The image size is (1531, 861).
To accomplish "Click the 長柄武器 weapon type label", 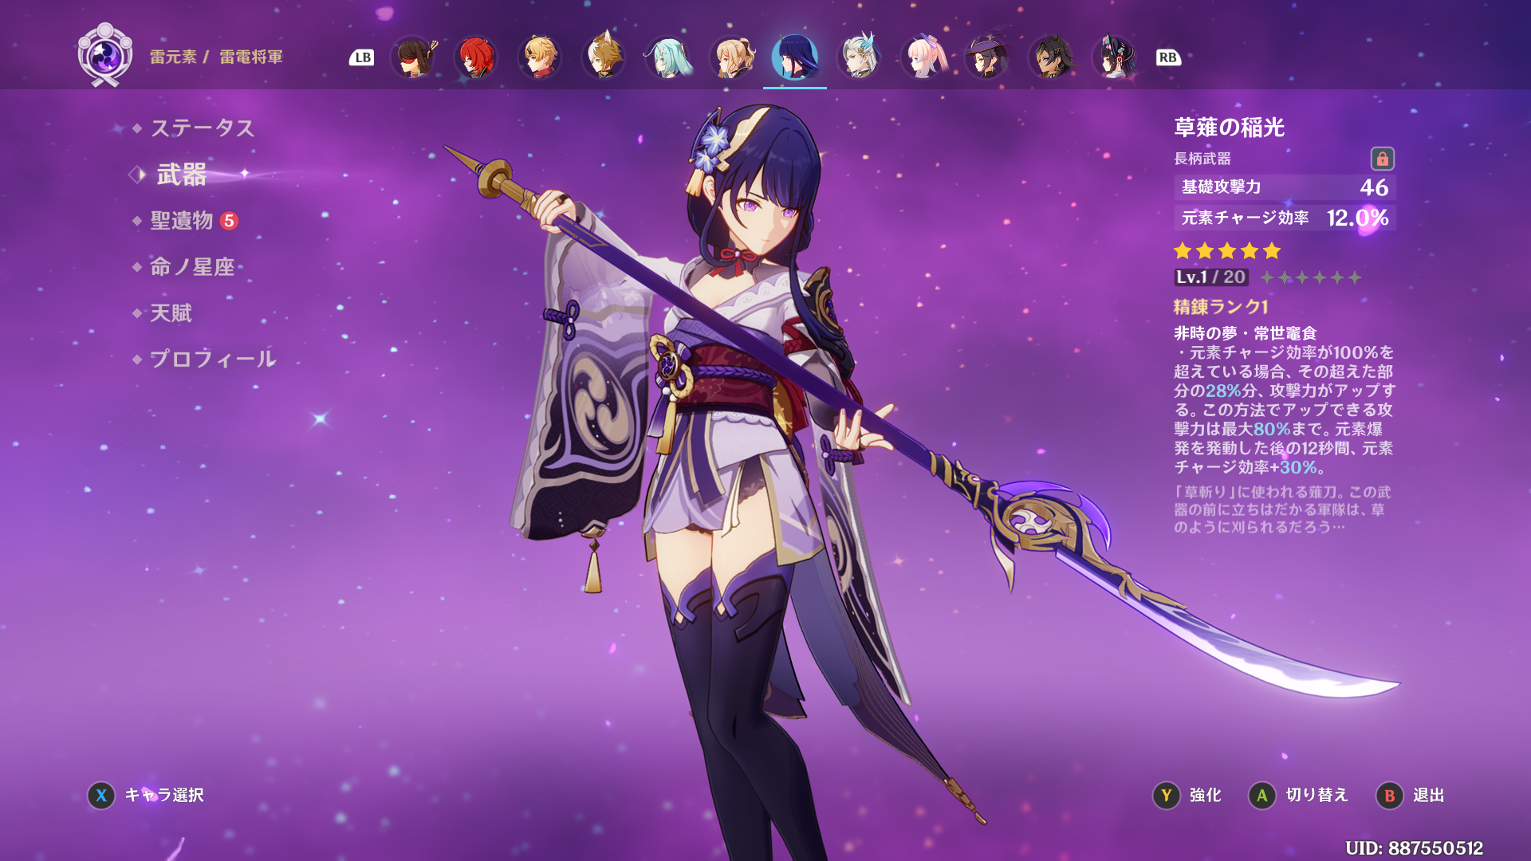I will 1202,159.
